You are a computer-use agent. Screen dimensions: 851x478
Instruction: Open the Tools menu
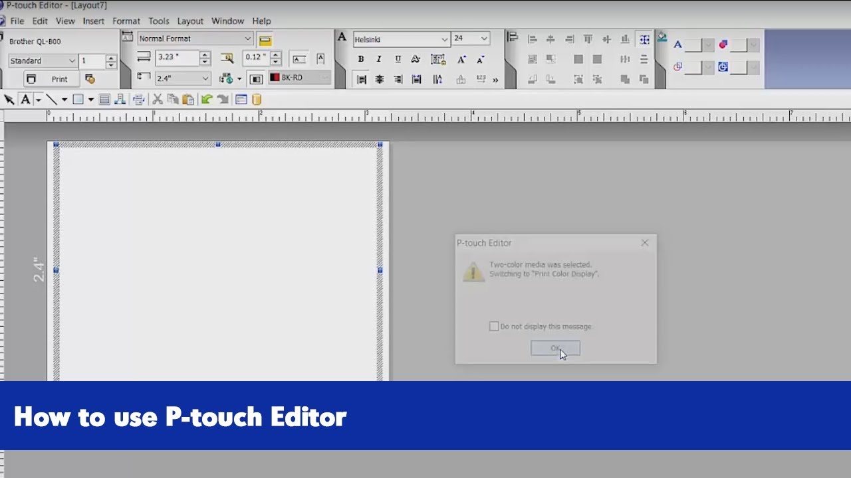[159, 21]
